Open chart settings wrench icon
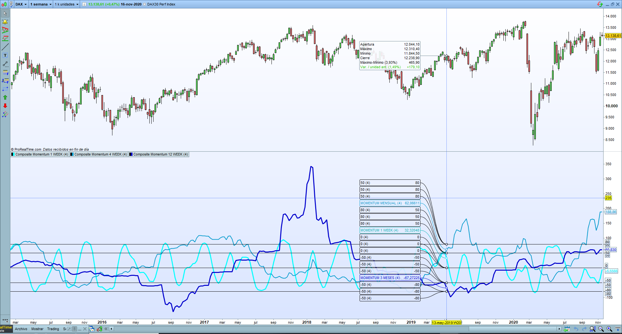 click(99, 329)
